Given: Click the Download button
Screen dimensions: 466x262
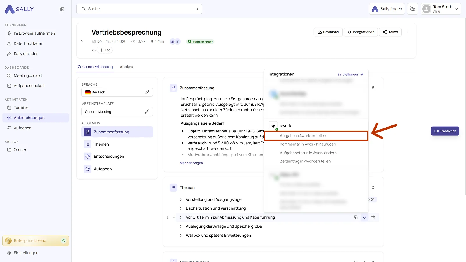Looking at the screenshot, I should (328, 32).
